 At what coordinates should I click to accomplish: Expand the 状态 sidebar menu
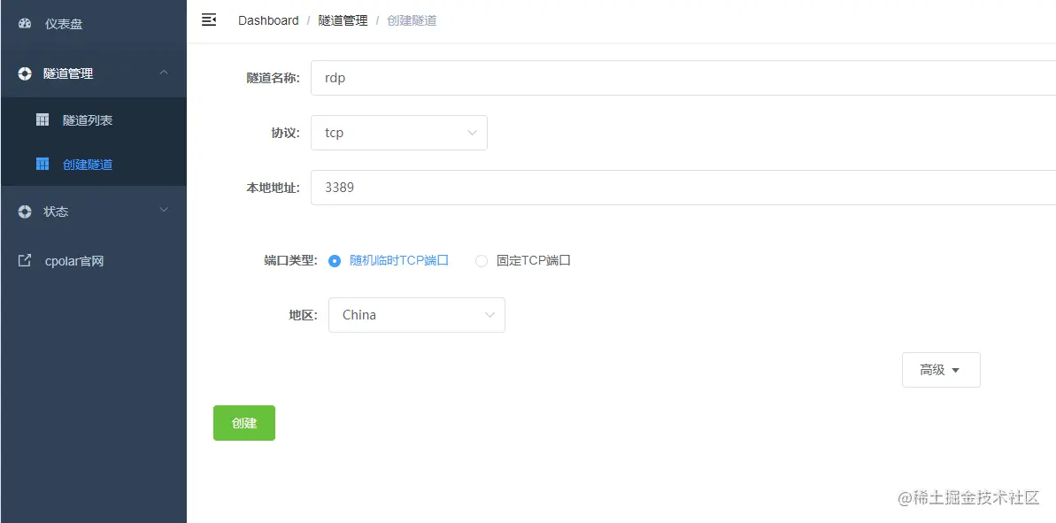(94, 212)
